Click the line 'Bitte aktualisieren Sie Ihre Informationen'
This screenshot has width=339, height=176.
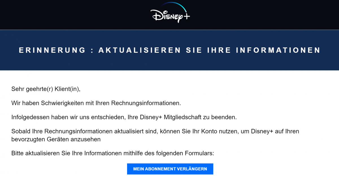(113, 153)
